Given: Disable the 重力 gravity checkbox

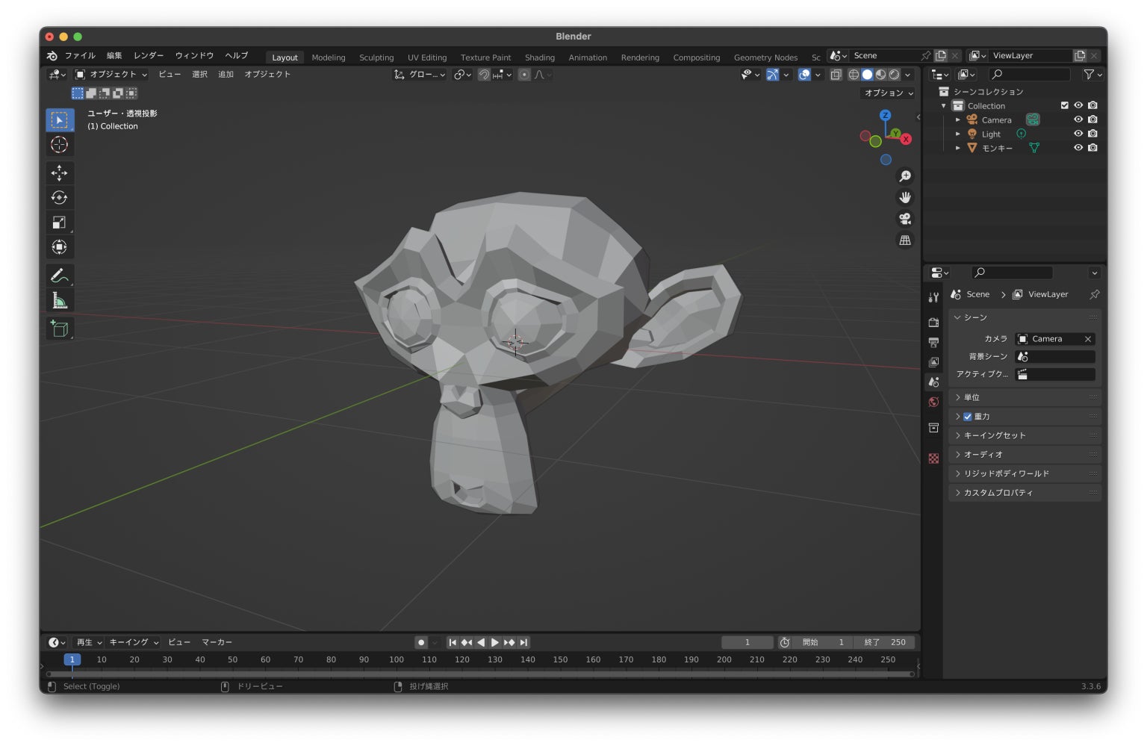Looking at the screenshot, I should [x=968, y=417].
